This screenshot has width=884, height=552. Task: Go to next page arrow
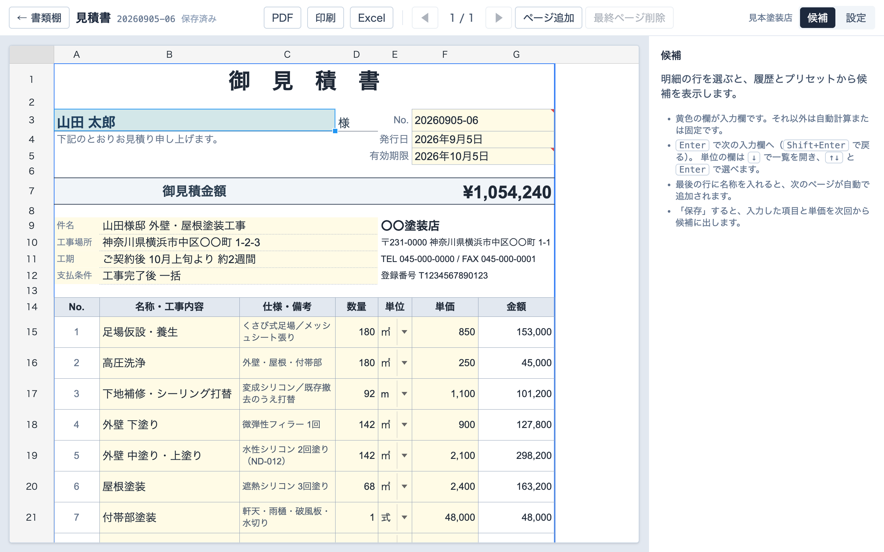[498, 18]
